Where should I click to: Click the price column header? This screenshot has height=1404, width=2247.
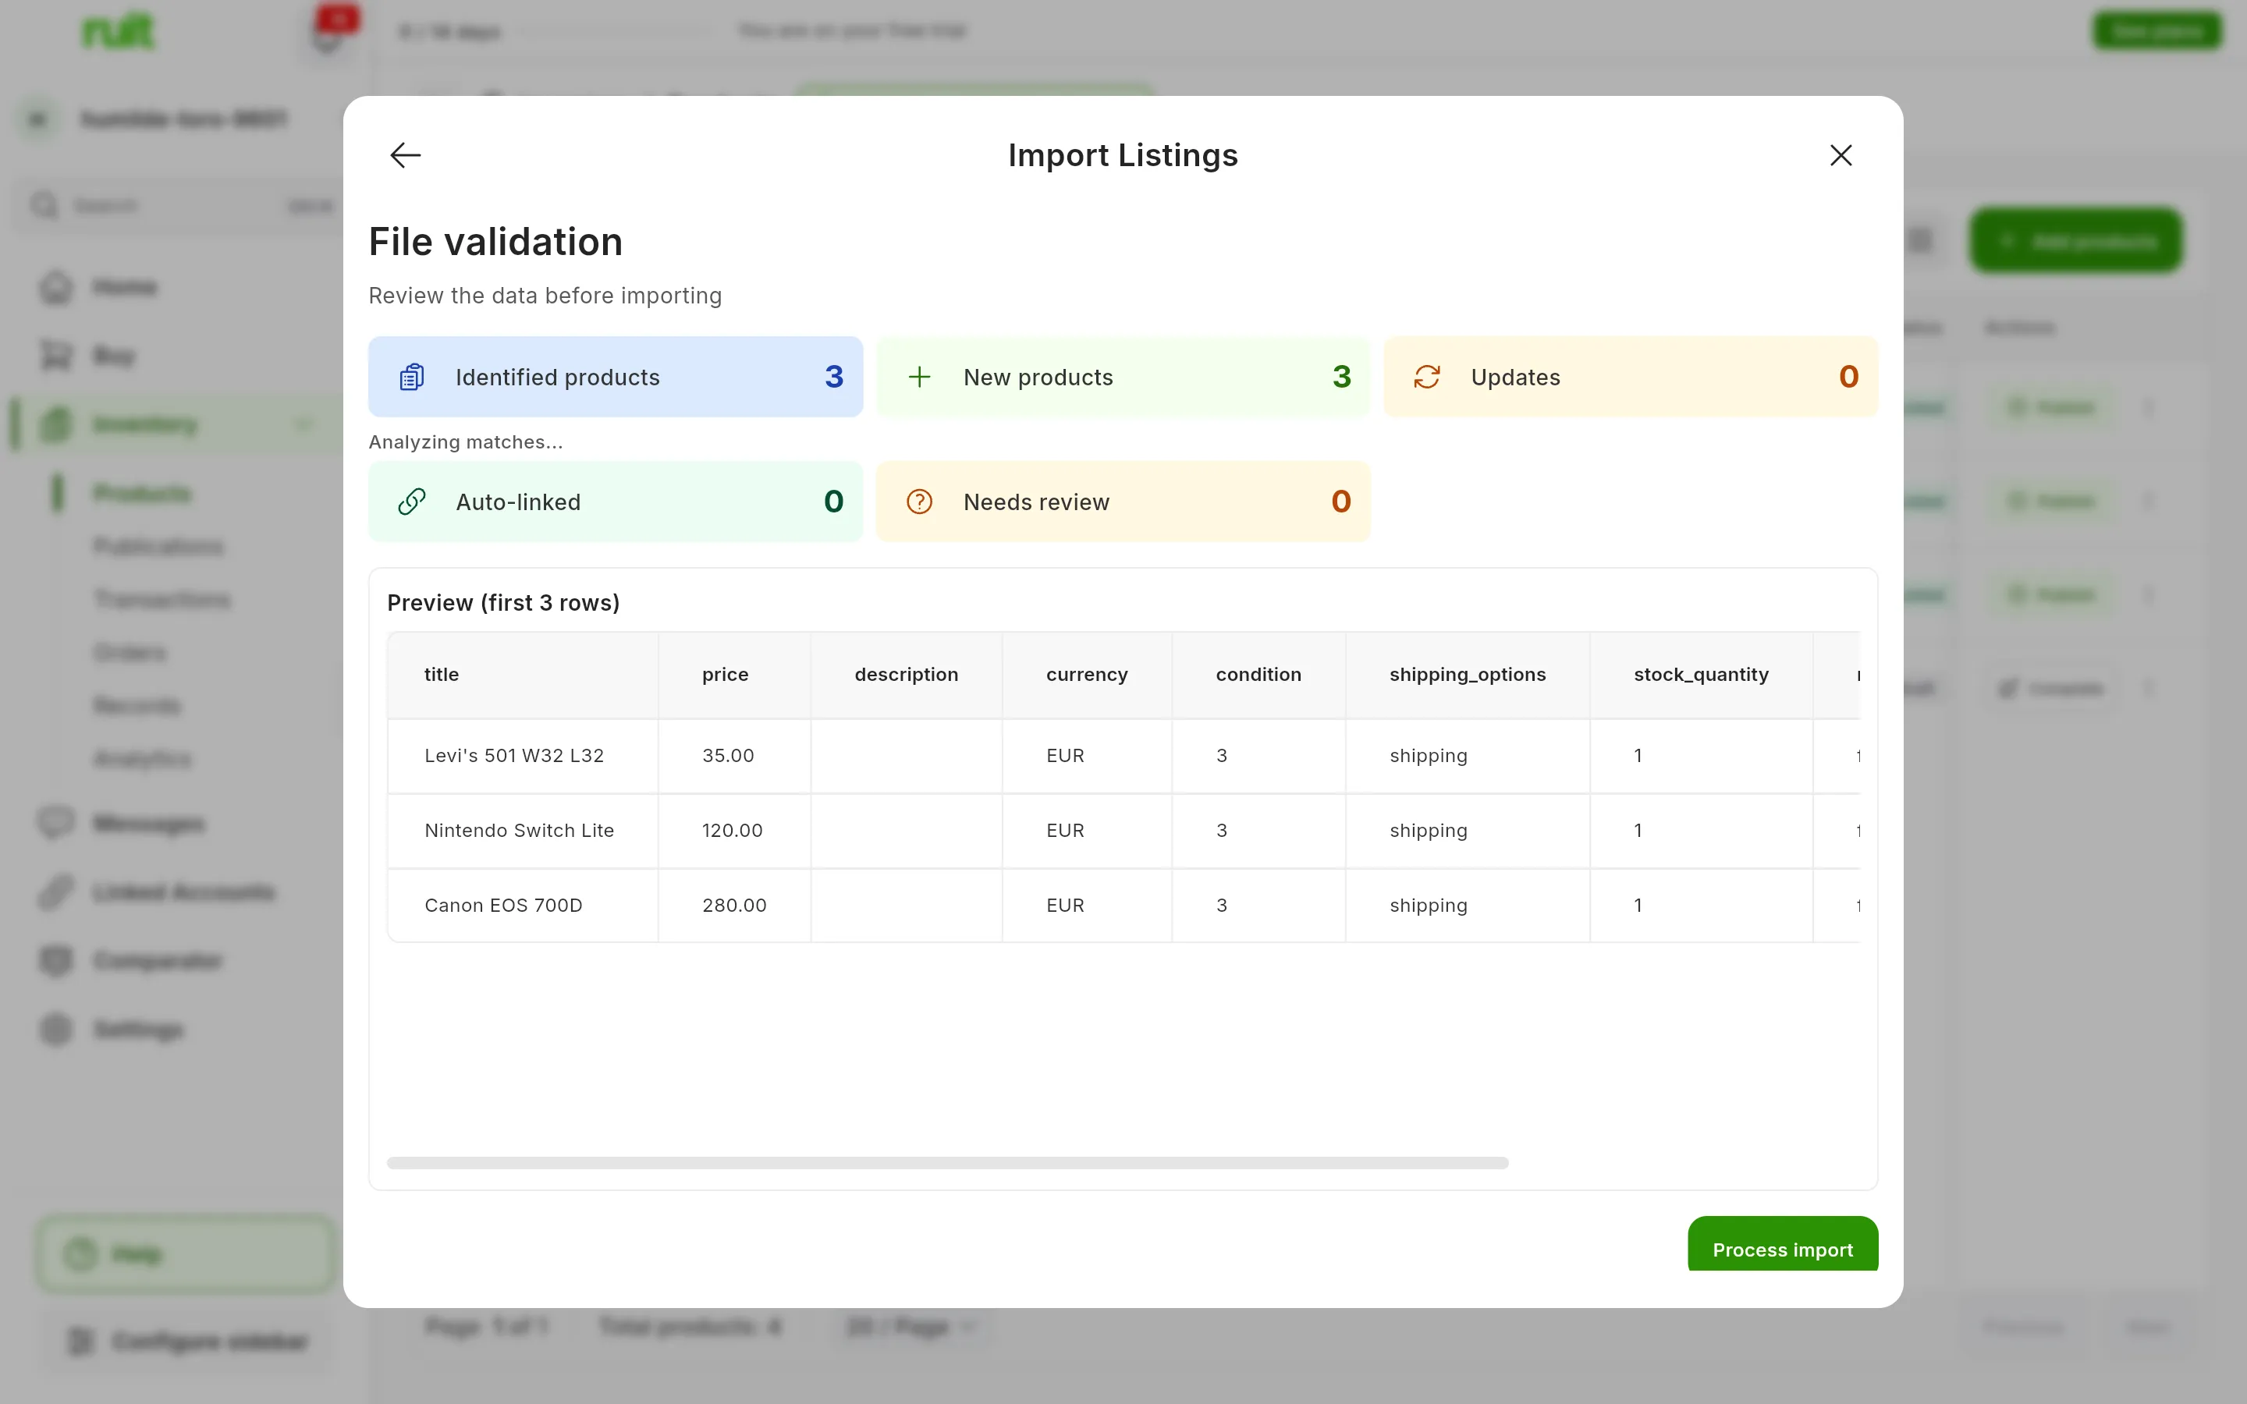tap(734, 675)
